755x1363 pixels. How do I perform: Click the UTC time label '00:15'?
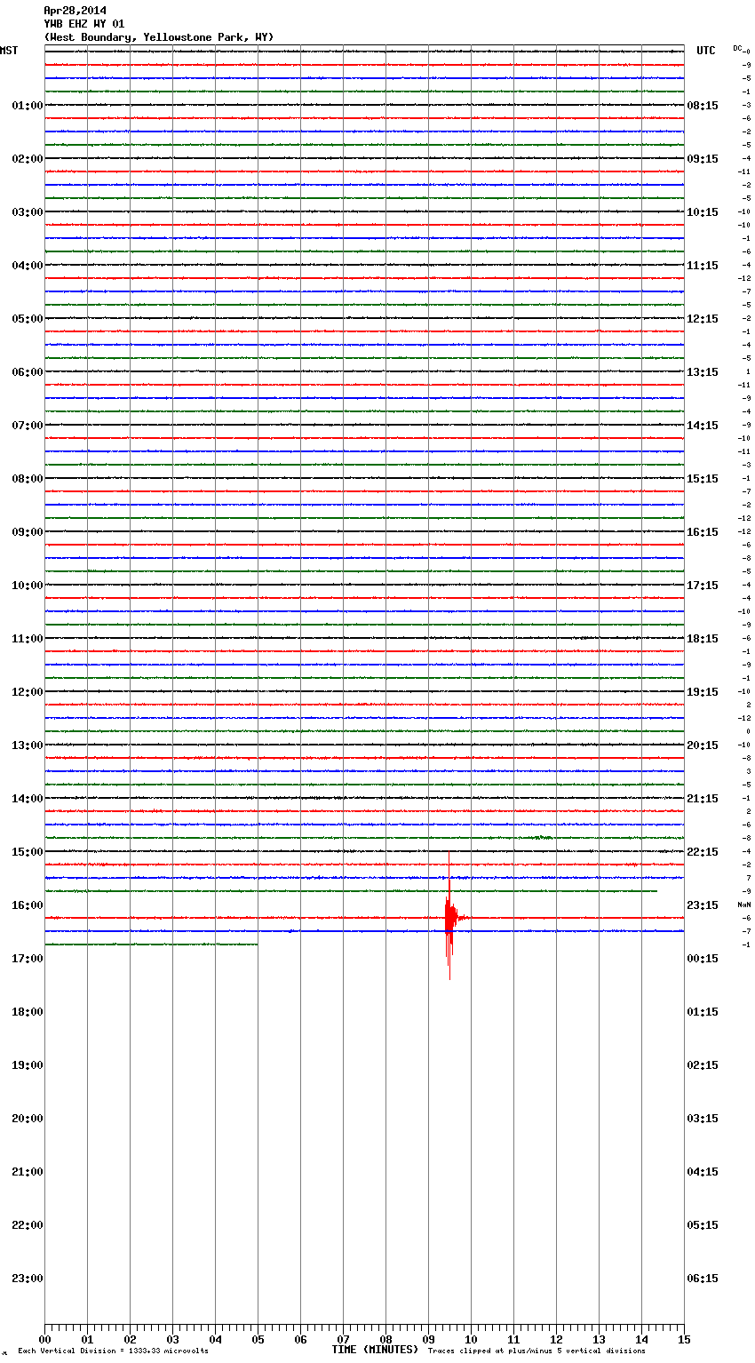[703, 959]
